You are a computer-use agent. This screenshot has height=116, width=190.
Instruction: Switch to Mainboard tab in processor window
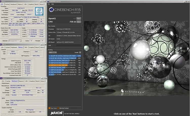[14, 4]
